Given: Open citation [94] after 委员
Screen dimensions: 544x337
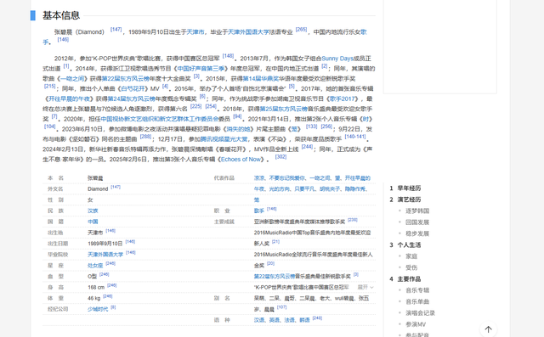Looking at the screenshot, I should 237,116.
